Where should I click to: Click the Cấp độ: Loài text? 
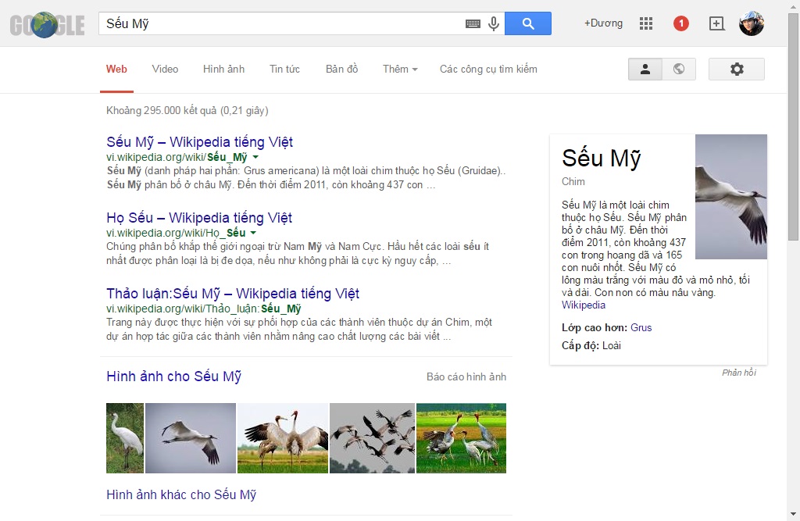(x=591, y=345)
